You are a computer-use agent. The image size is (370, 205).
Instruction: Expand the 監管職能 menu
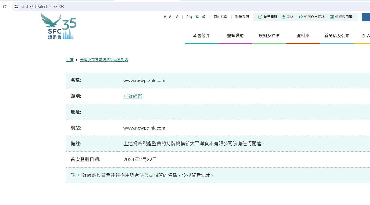[235, 36]
